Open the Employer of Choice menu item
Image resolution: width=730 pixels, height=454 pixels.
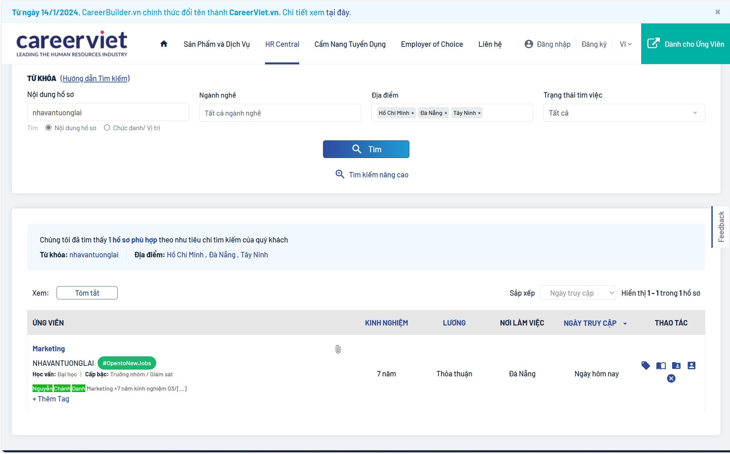click(432, 44)
